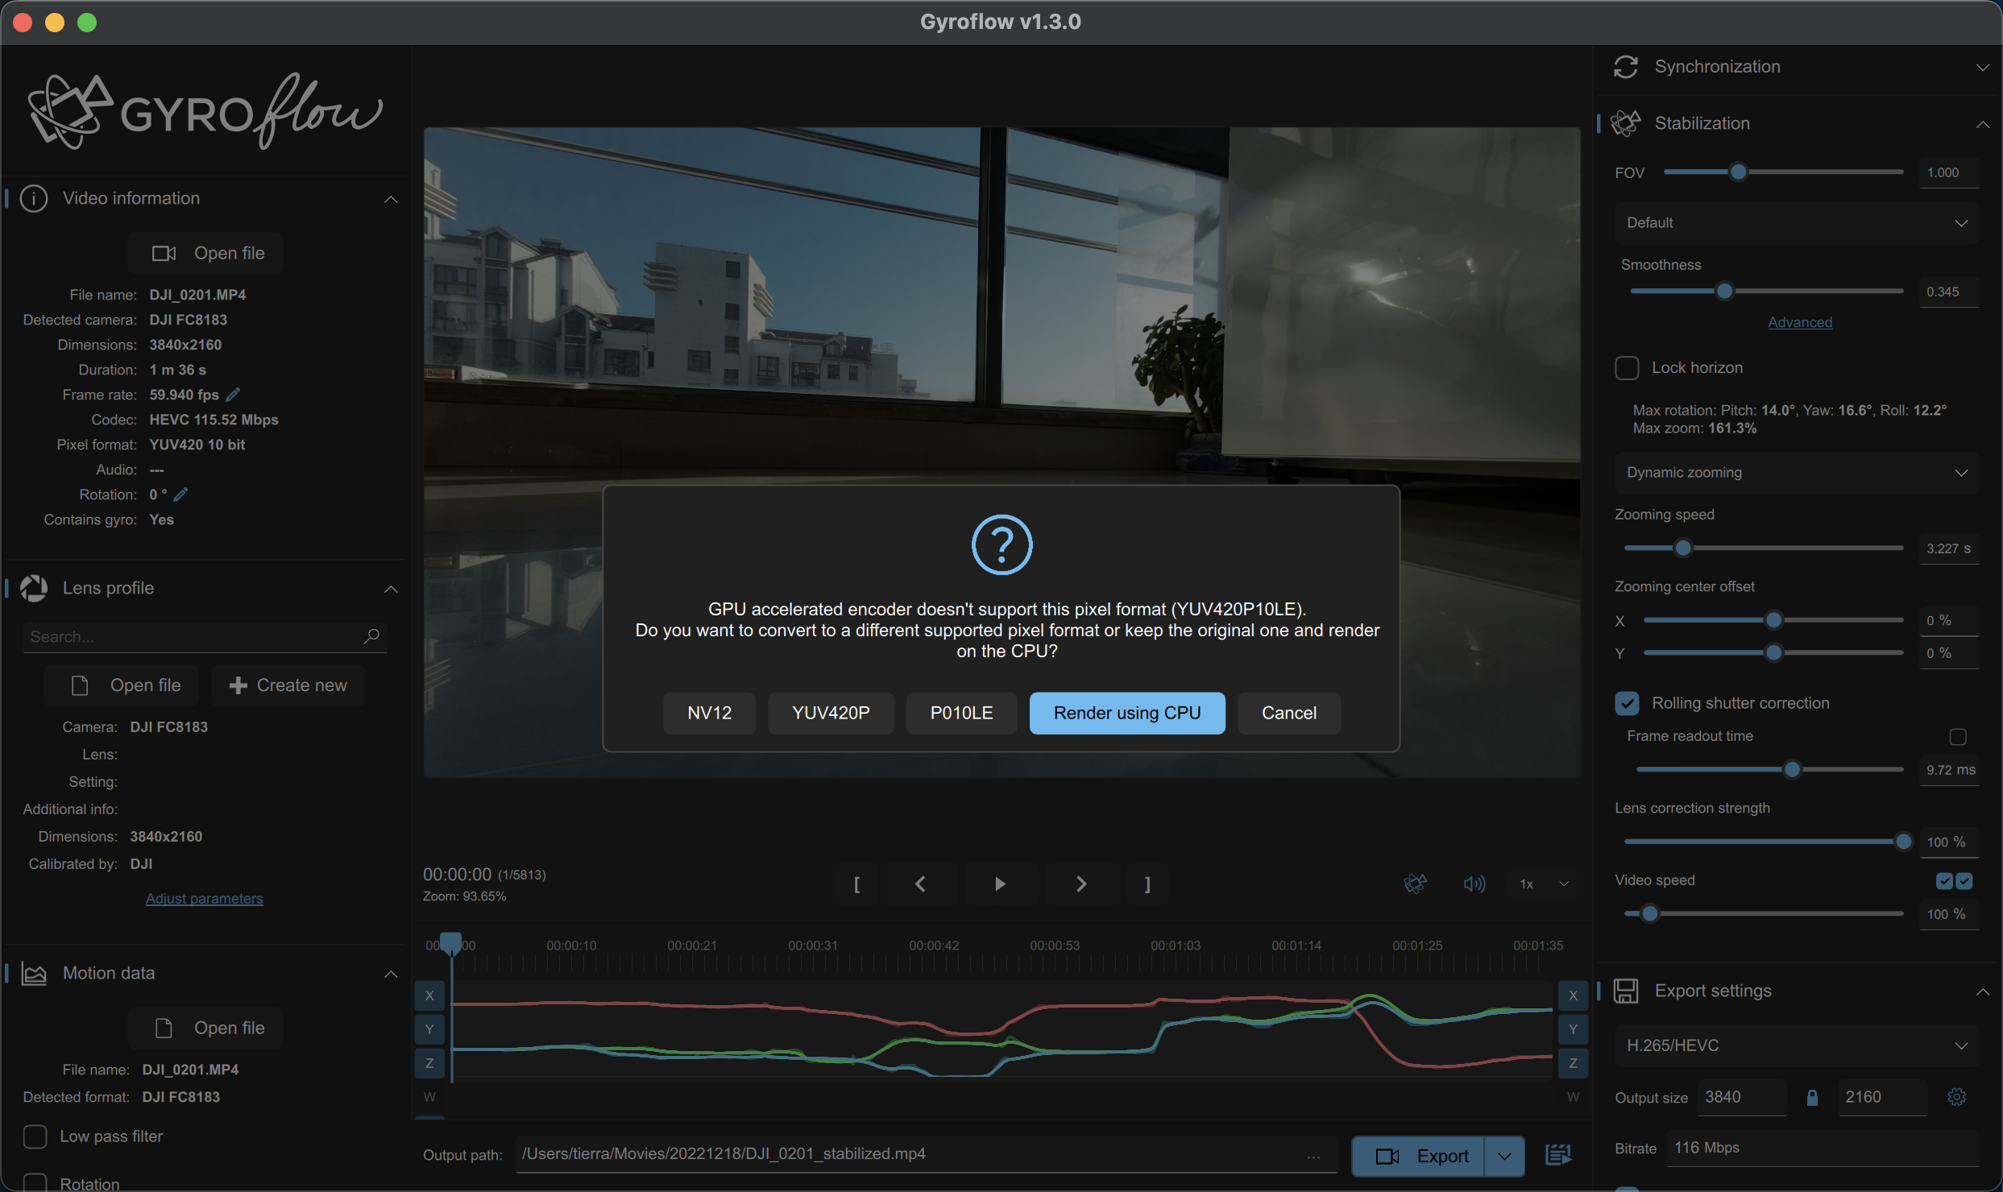Click the output size settings gear
The height and width of the screenshot is (1192, 2003).
point(1956,1096)
